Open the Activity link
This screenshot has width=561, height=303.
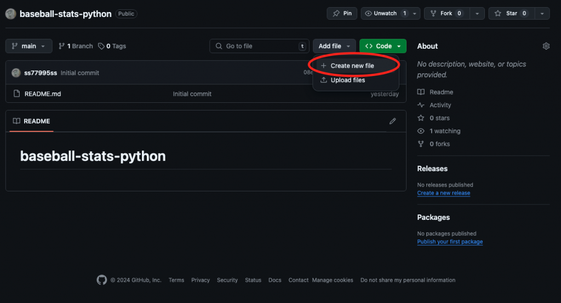click(x=434, y=105)
